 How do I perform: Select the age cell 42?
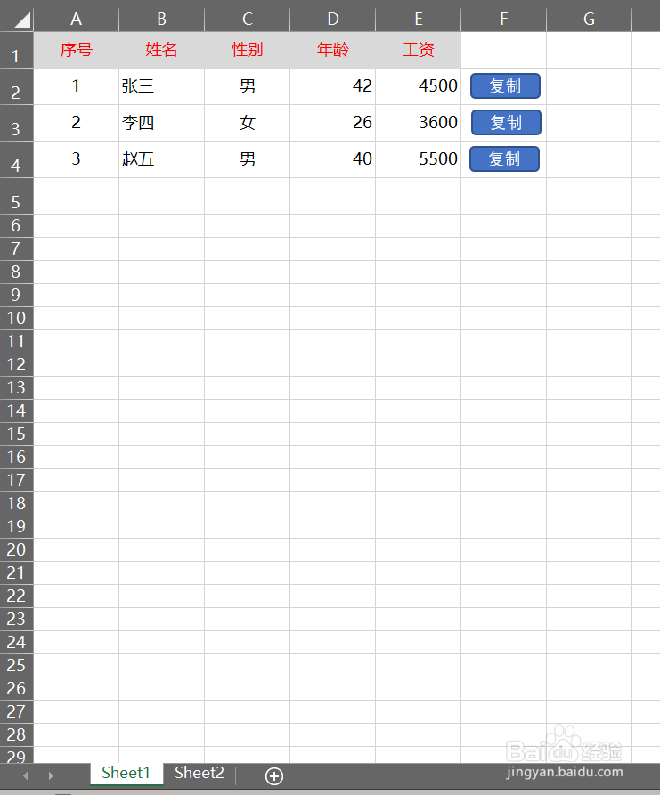333,86
